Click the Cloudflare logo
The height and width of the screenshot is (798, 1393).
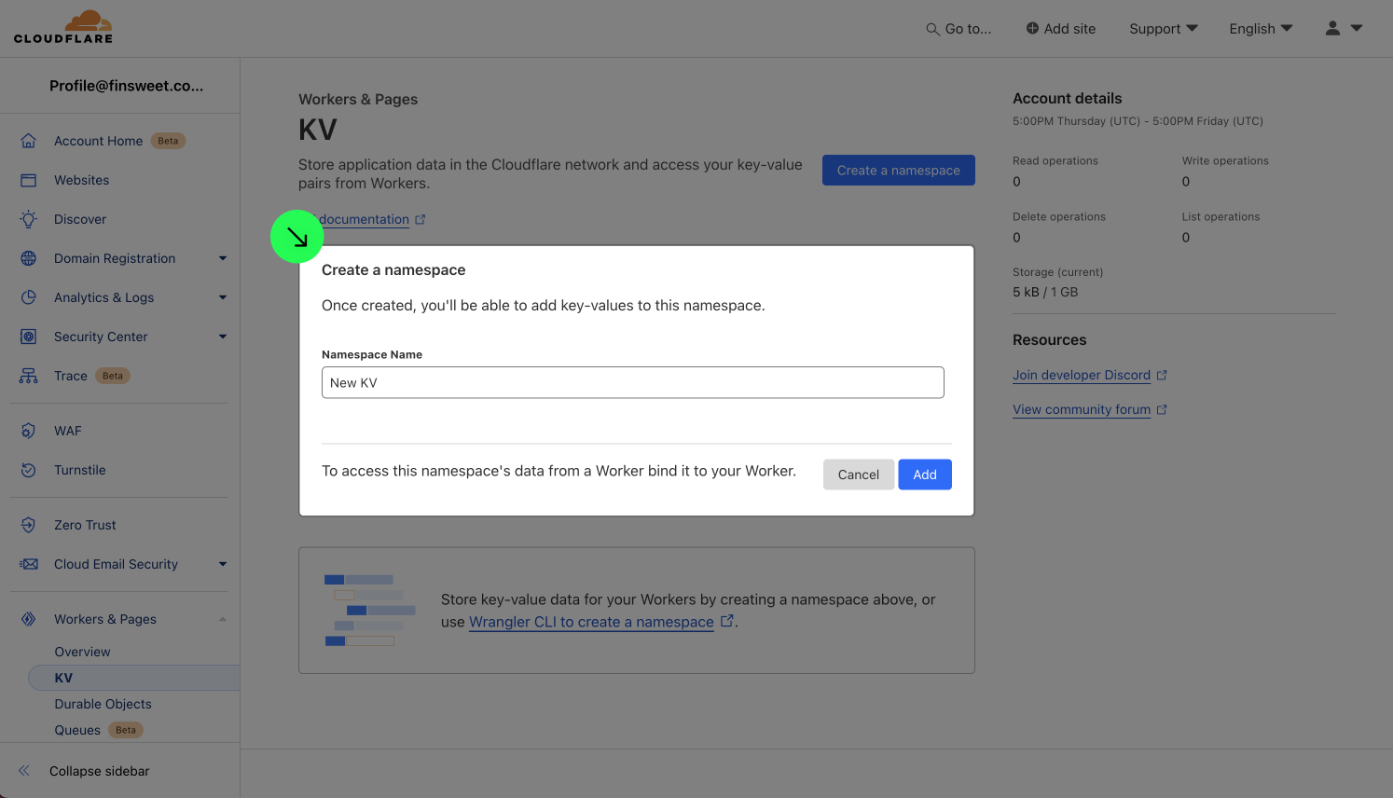[63, 27]
